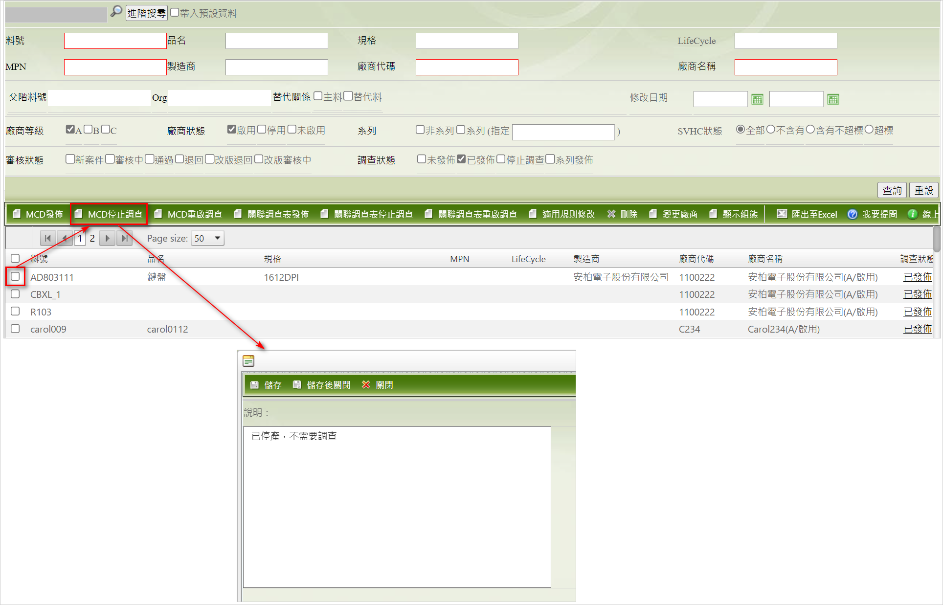943x605 pixels.
Task: Open the 已發佈 link for AD803111
Action: pyautogui.click(x=918, y=277)
